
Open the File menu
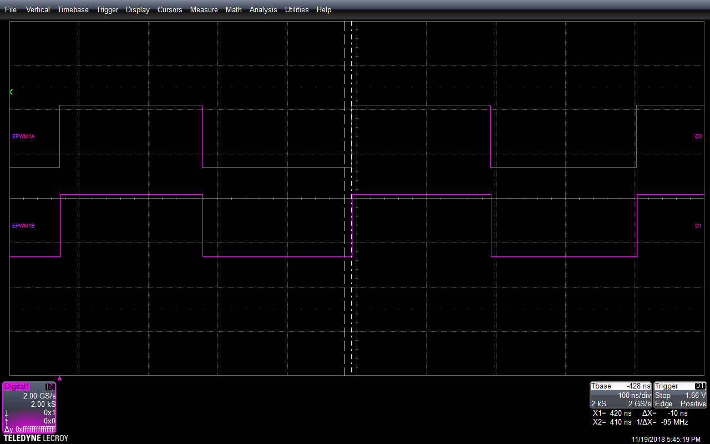point(11,9)
